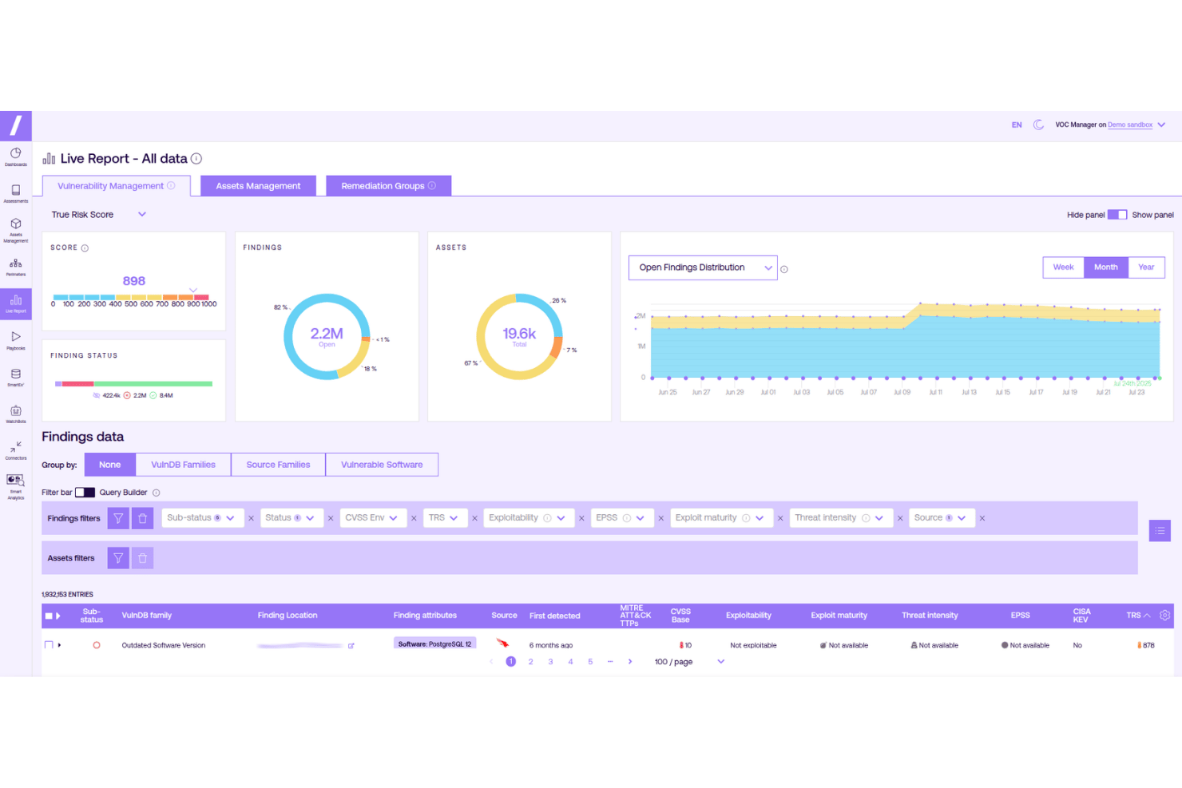Click the score color scale bar
Viewport: 1182px width, 788px height.
131,297
